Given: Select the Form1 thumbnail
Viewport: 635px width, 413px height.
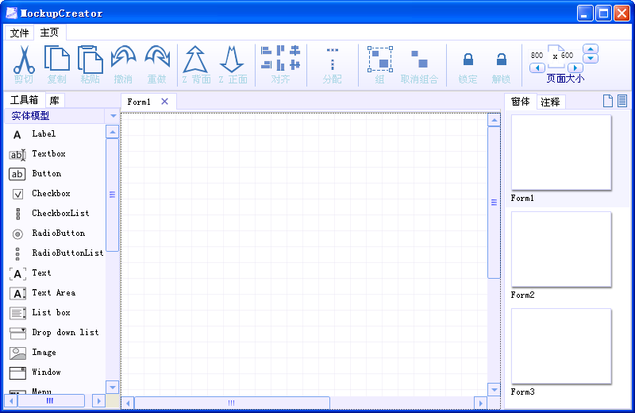Looking at the screenshot, I should (561, 152).
